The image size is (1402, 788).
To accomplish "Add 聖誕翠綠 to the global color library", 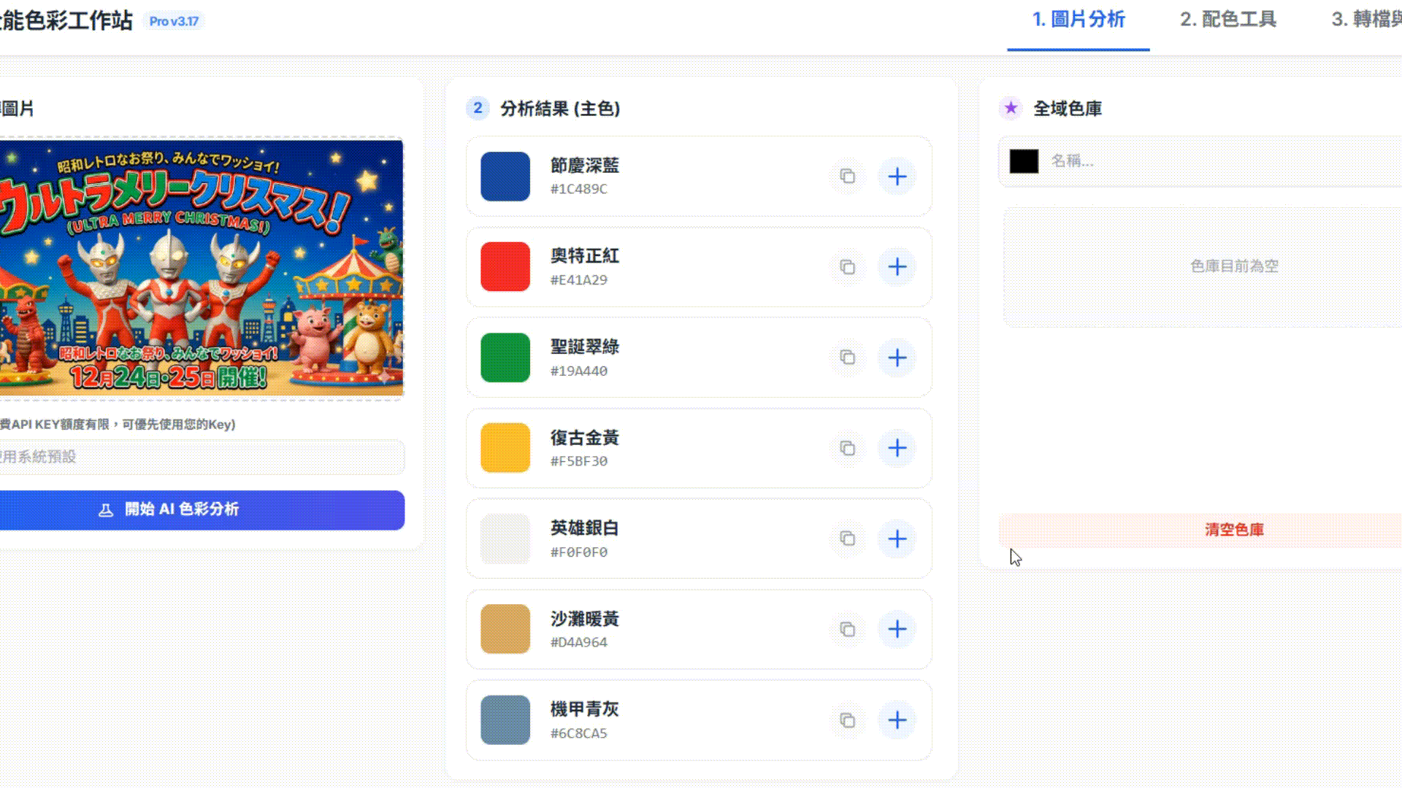I will click(897, 358).
